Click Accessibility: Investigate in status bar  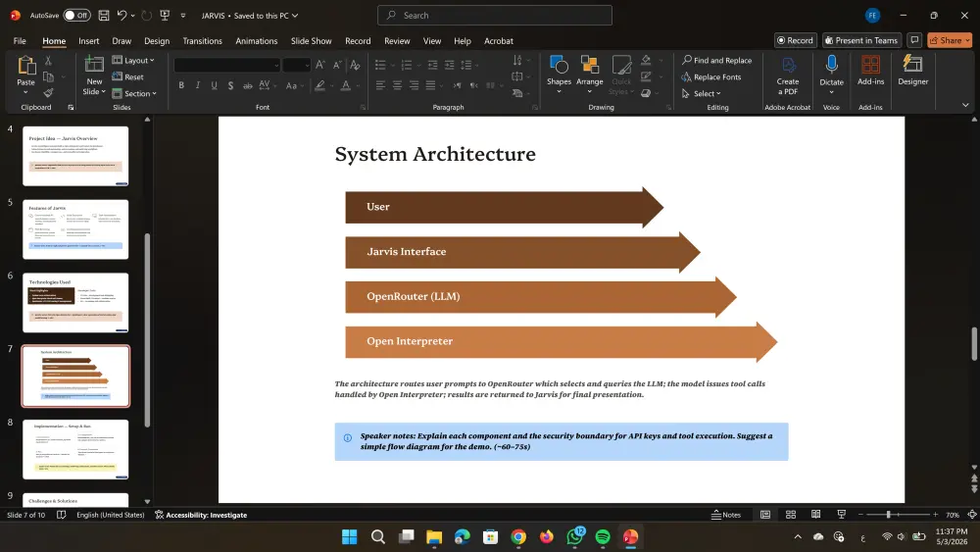point(201,515)
